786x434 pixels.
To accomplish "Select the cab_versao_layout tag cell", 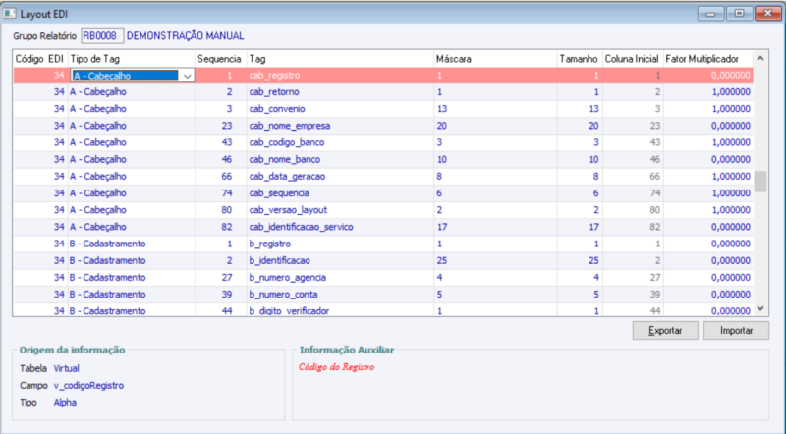I will tap(340, 210).
